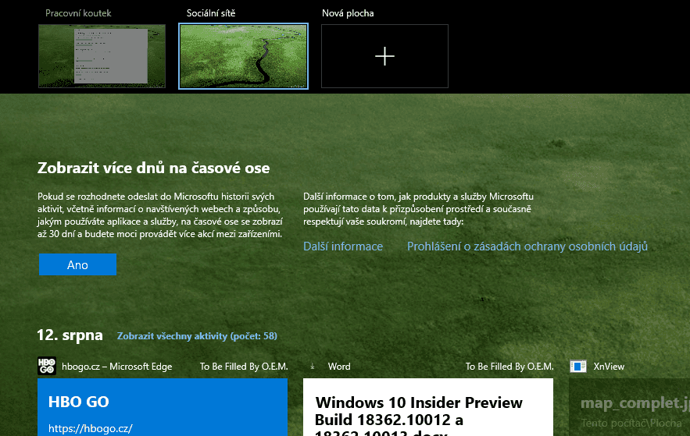
Task: Click the XnView app icon
Action: [x=578, y=366]
